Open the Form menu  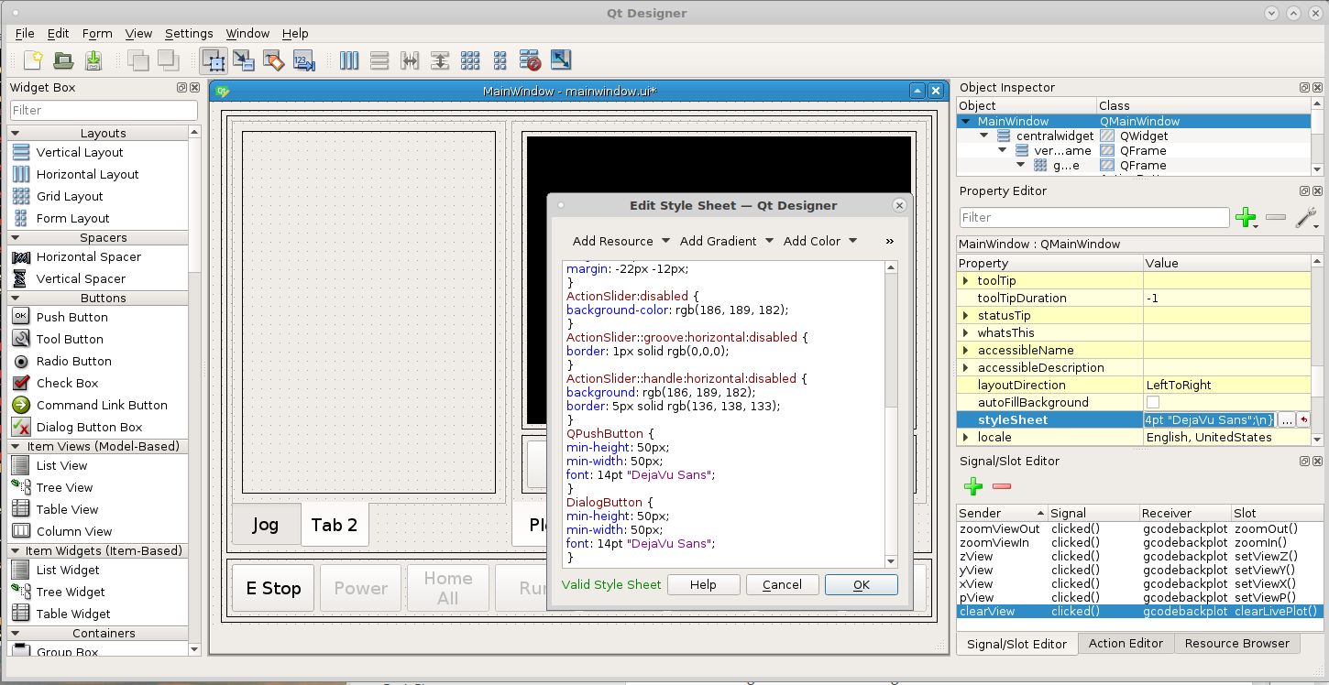point(97,33)
